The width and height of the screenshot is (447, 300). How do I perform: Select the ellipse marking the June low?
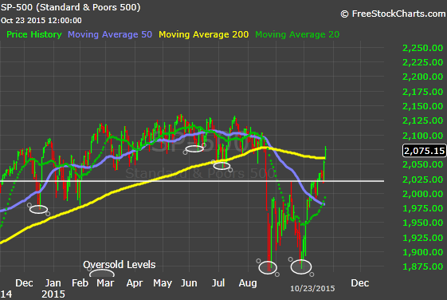(194, 148)
